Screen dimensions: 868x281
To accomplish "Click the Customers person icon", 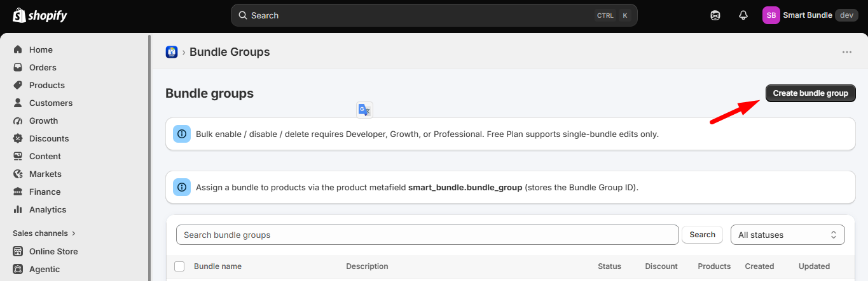I will point(18,103).
